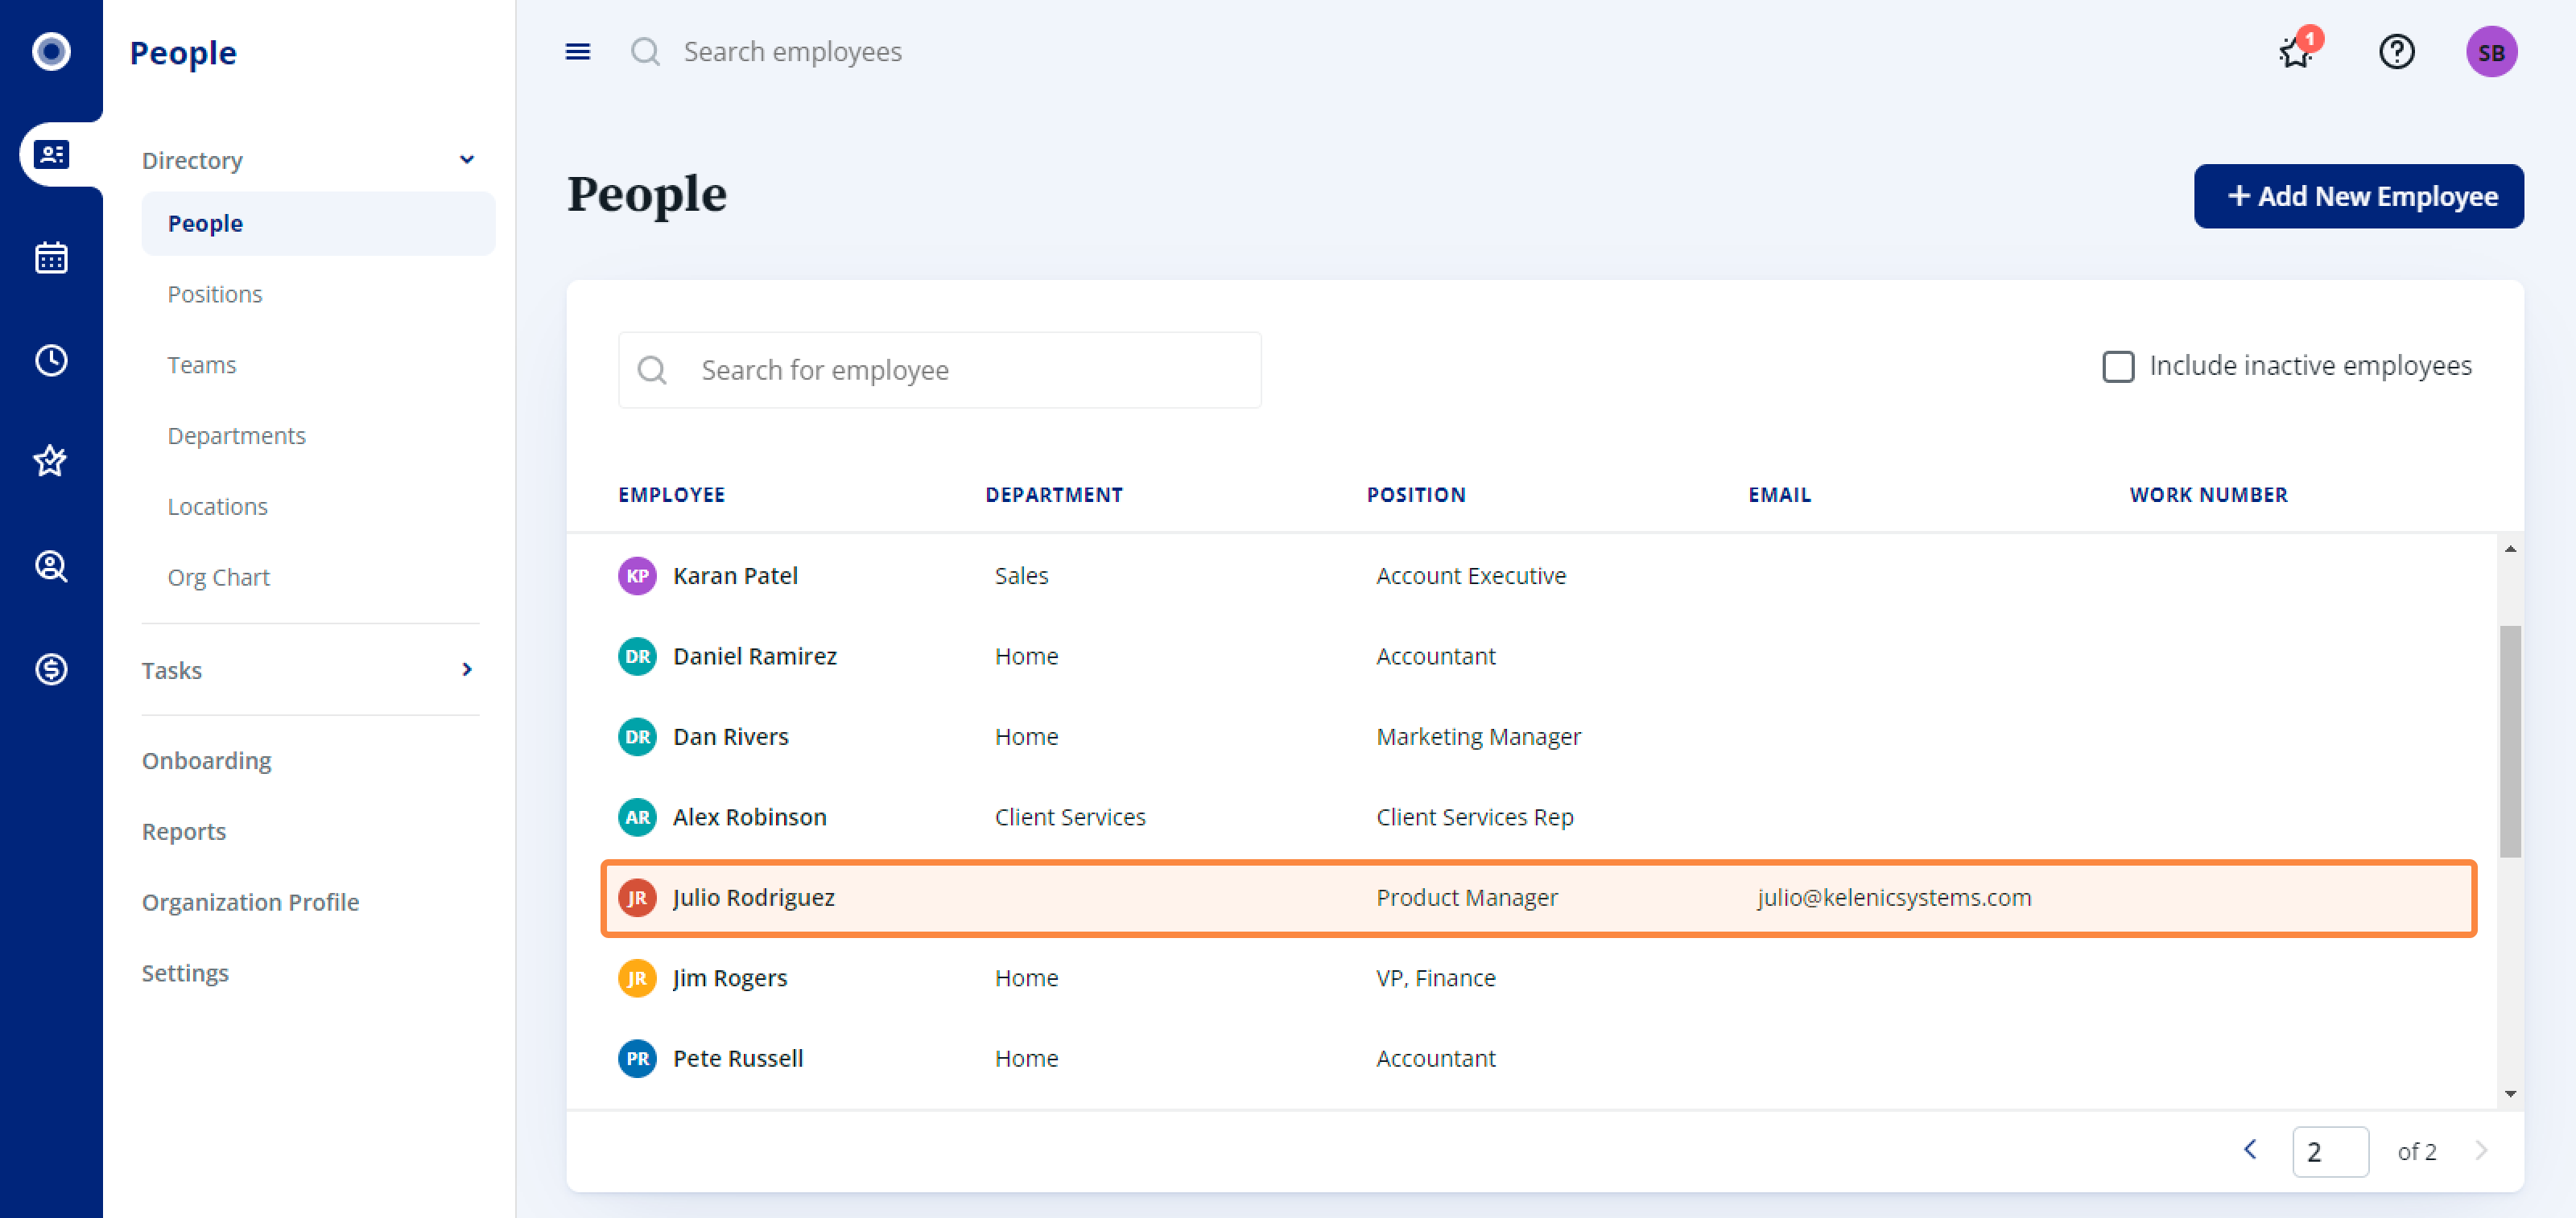The image size is (2576, 1218).
Task: Click Dan Rivers's DR avatar
Action: 637,736
